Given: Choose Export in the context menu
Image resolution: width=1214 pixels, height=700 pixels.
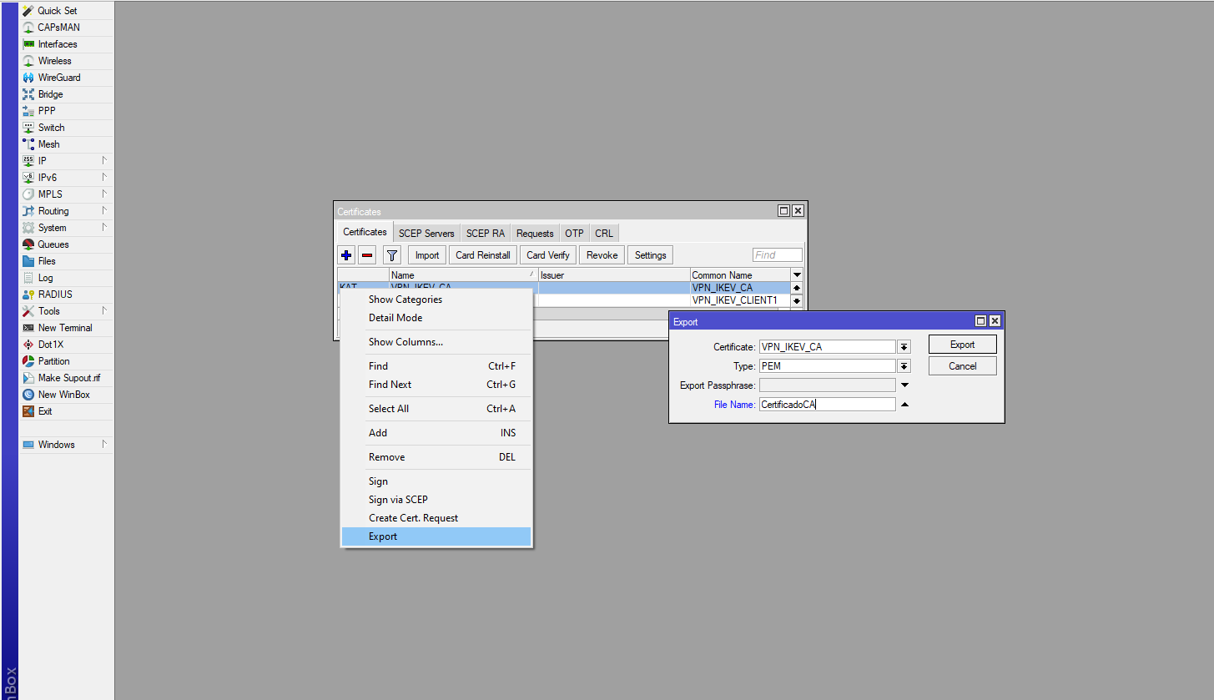Looking at the screenshot, I should pos(436,536).
